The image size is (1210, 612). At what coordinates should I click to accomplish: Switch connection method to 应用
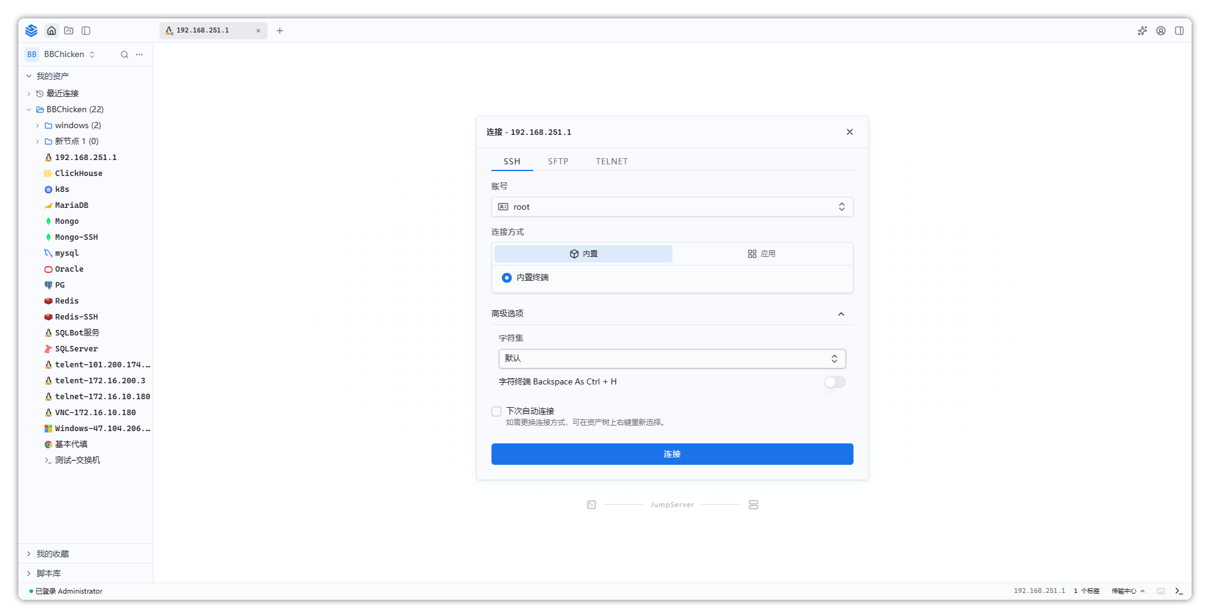(761, 254)
